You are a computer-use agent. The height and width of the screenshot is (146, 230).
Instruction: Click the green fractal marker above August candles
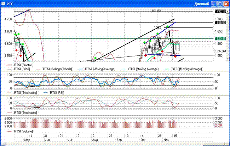click(95, 58)
